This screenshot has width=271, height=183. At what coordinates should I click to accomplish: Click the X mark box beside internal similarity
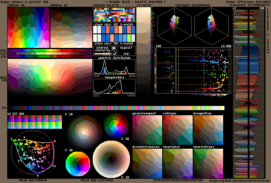tap(114, 48)
